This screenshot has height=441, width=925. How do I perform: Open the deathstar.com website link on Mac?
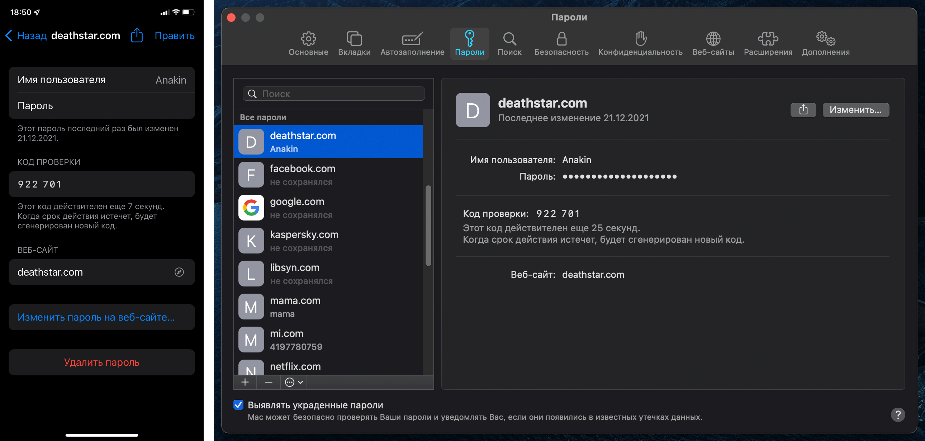coord(593,275)
